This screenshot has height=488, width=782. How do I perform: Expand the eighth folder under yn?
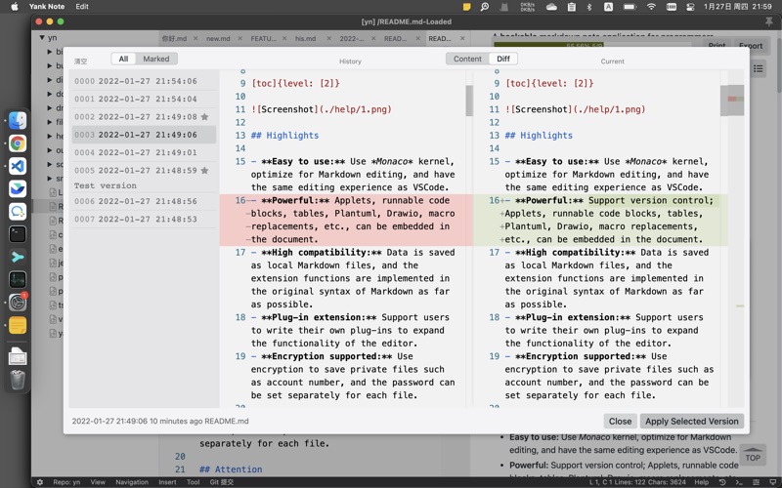click(x=50, y=150)
